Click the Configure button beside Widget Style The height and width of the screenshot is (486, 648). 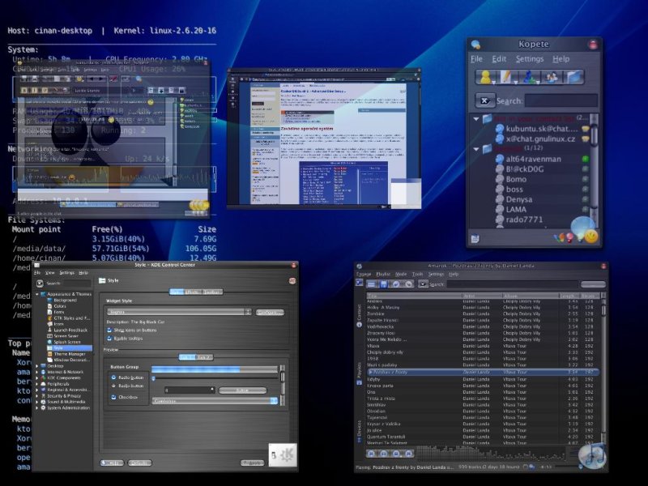270,313
